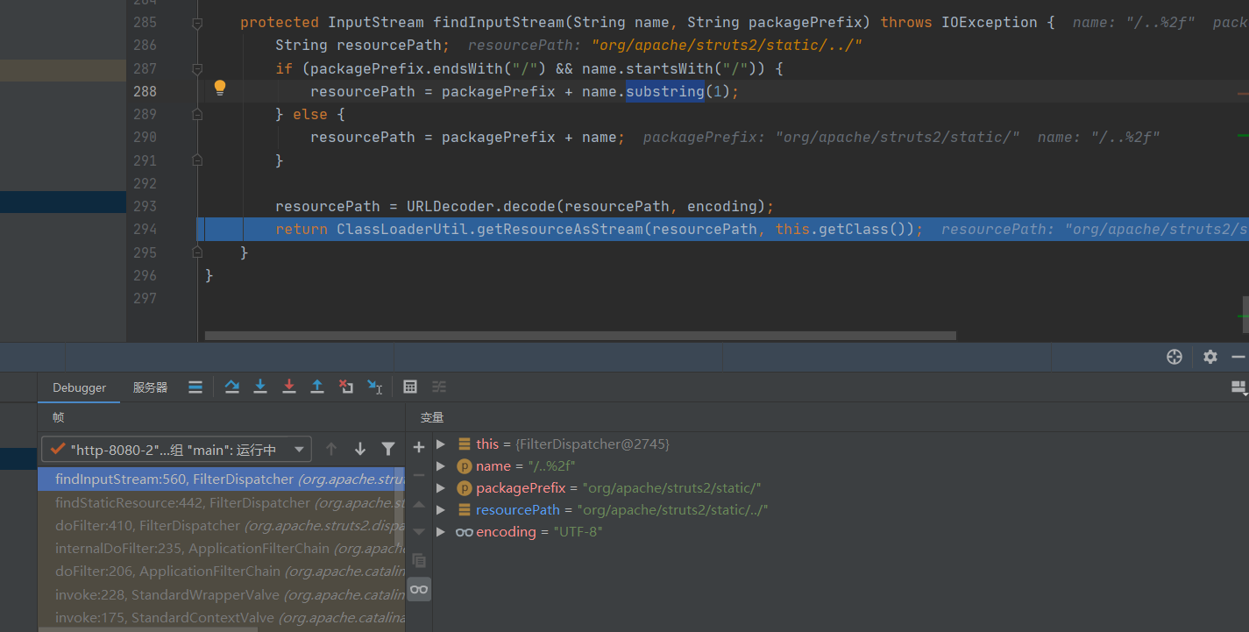This screenshot has height=632, width=1249.
Task: Select the previous frame up arrow
Action: [x=331, y=449]
